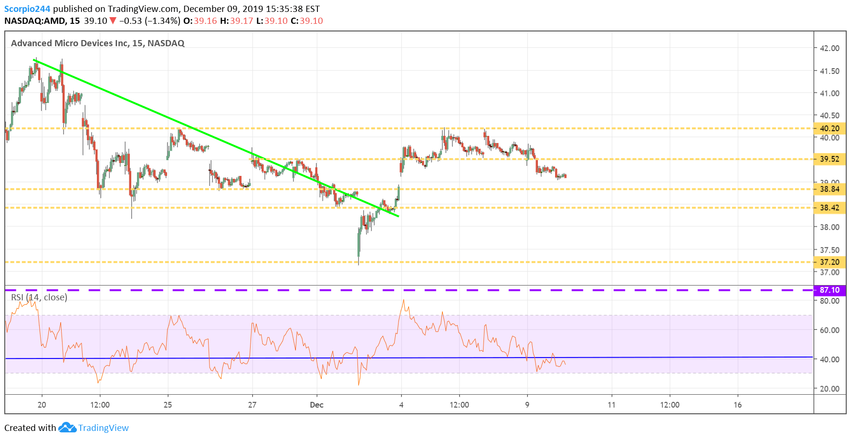Click the 4 date on time axis
The width and height of the screenshot is (851, 440).
tap(401, 405)
